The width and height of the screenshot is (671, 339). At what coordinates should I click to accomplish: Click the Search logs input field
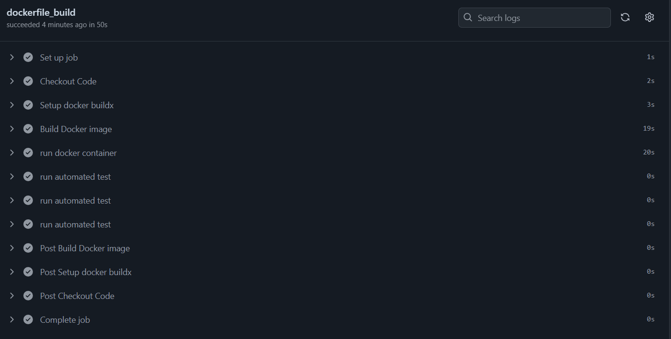coord(534,18)
